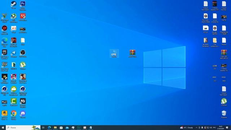
Task: Open the Telegram desktop shortcut
Action: coord(14,53)
